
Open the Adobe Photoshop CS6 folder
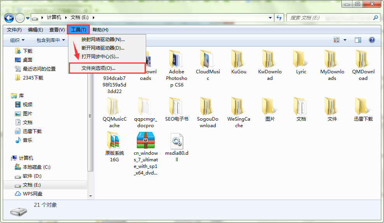176,68
